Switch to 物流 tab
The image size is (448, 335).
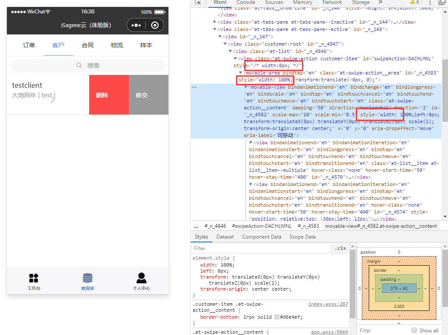117,45
